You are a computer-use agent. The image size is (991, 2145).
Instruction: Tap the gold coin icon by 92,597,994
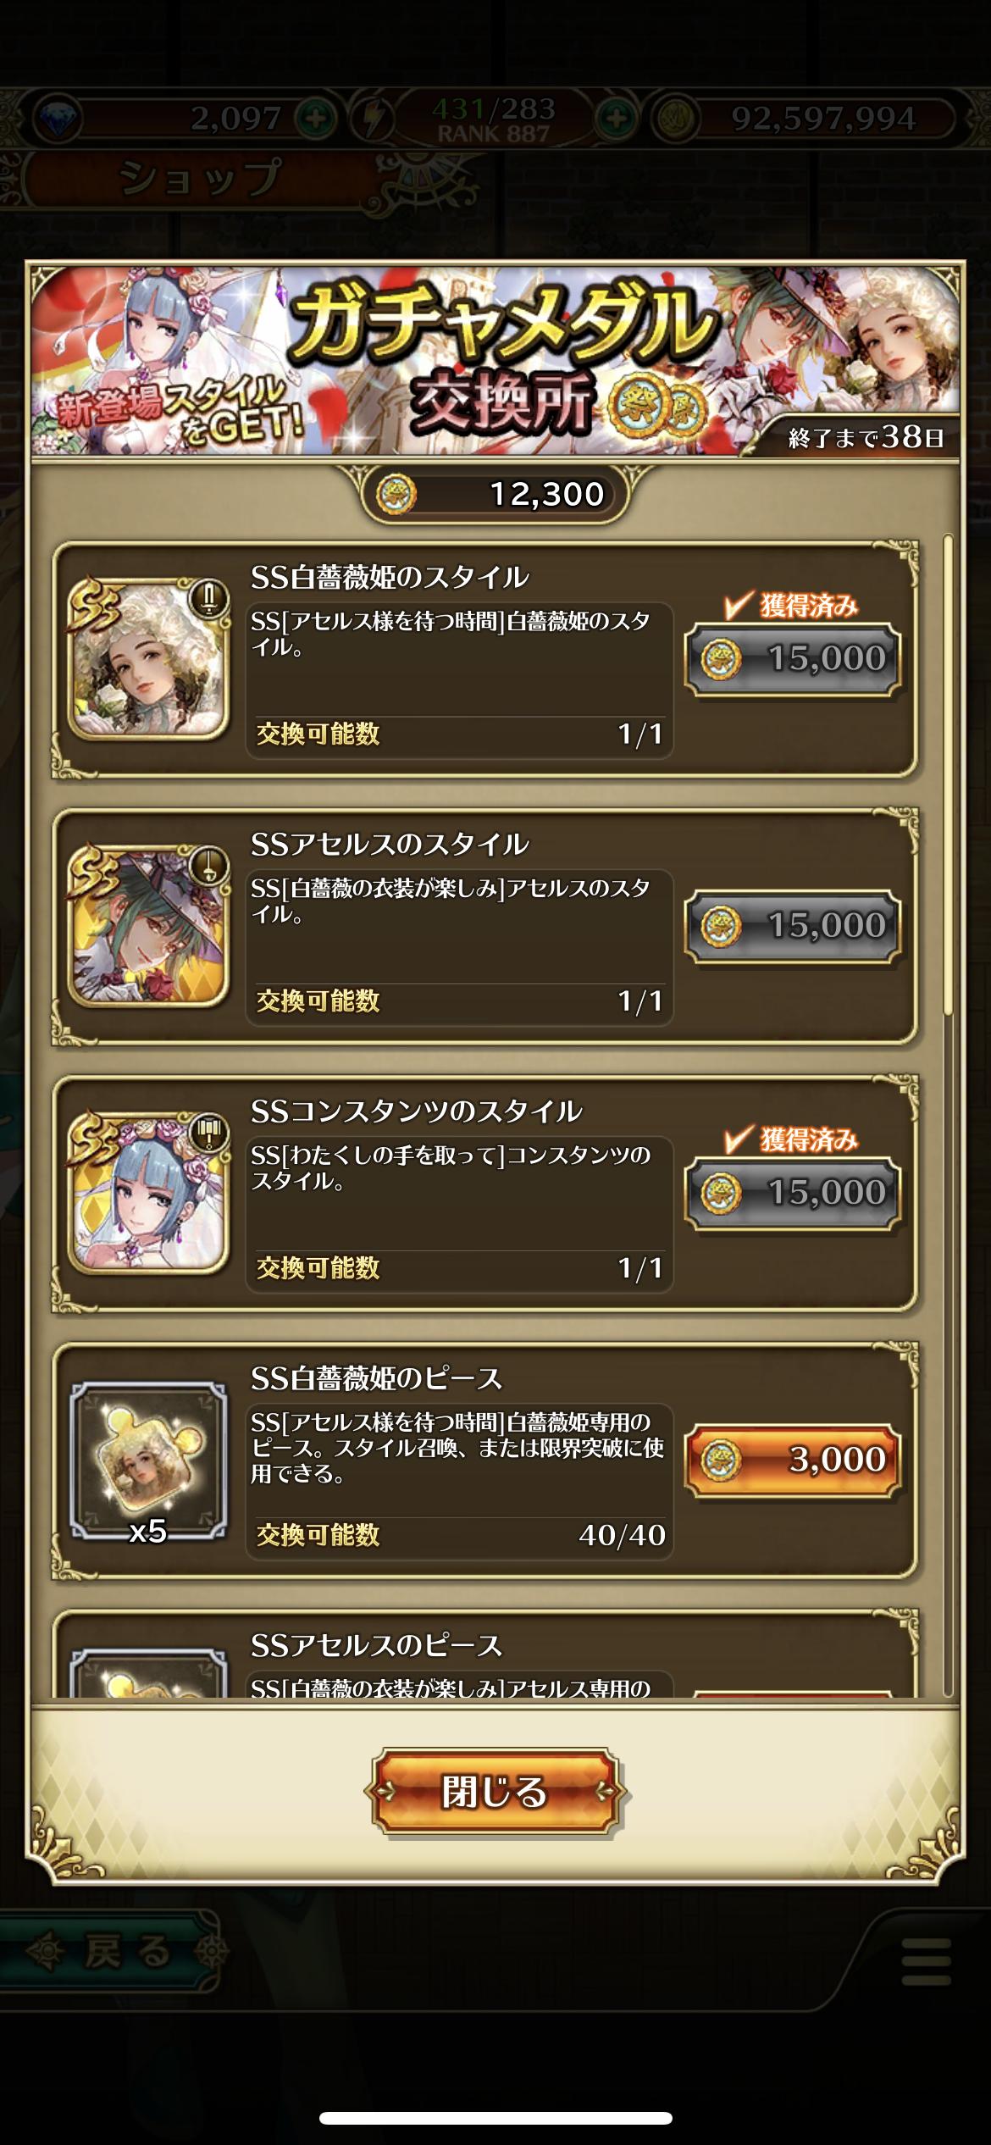(675, 118)
